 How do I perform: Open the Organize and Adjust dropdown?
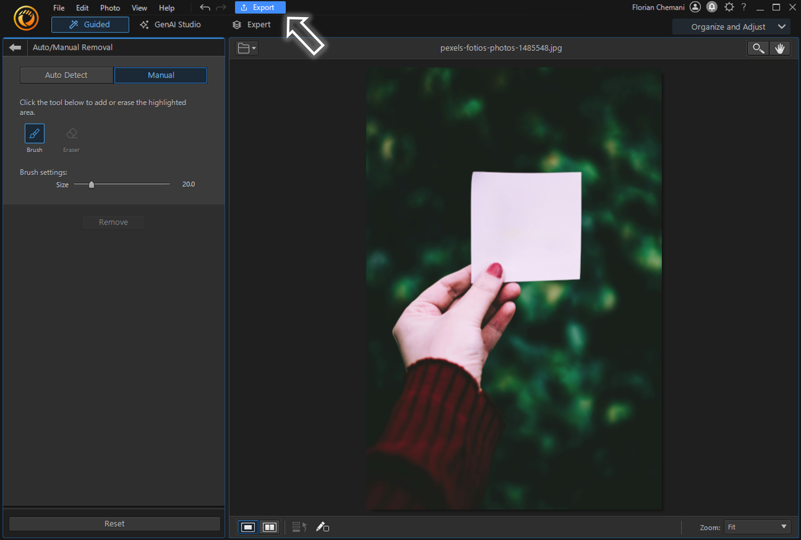pos(731,26)
